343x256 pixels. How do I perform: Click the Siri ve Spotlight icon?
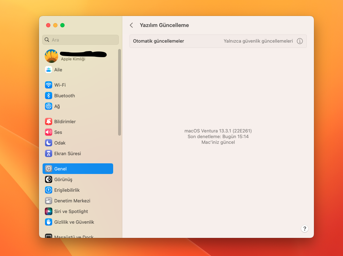49,211
